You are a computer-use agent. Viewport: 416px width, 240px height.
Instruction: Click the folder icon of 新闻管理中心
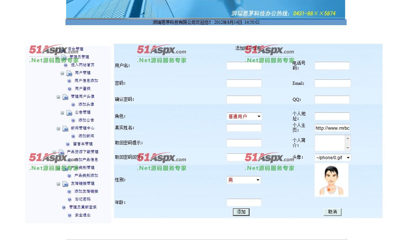[65, 129]
